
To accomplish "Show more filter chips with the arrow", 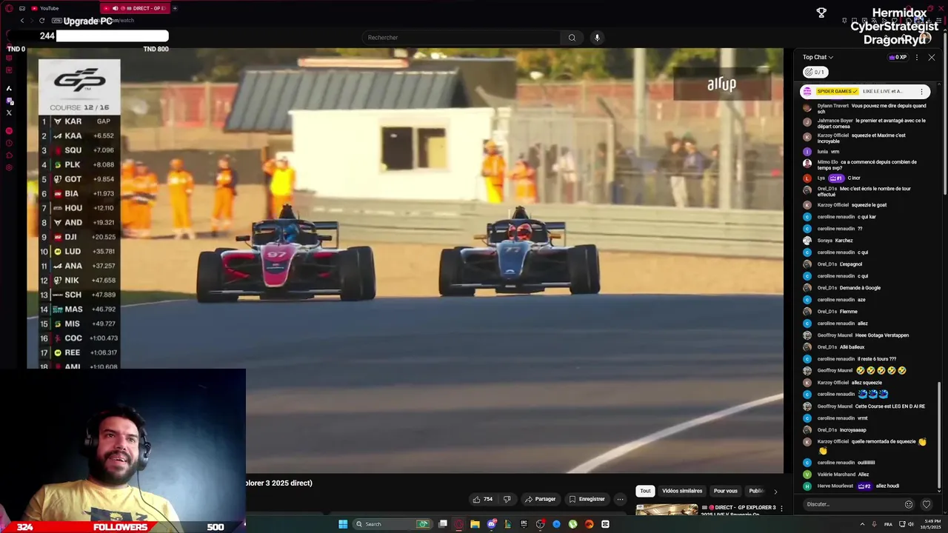I will coord(775,491).
